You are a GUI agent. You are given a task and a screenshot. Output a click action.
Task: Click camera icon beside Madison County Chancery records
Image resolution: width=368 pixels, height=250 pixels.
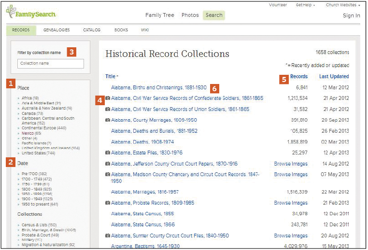click(108, 174)
